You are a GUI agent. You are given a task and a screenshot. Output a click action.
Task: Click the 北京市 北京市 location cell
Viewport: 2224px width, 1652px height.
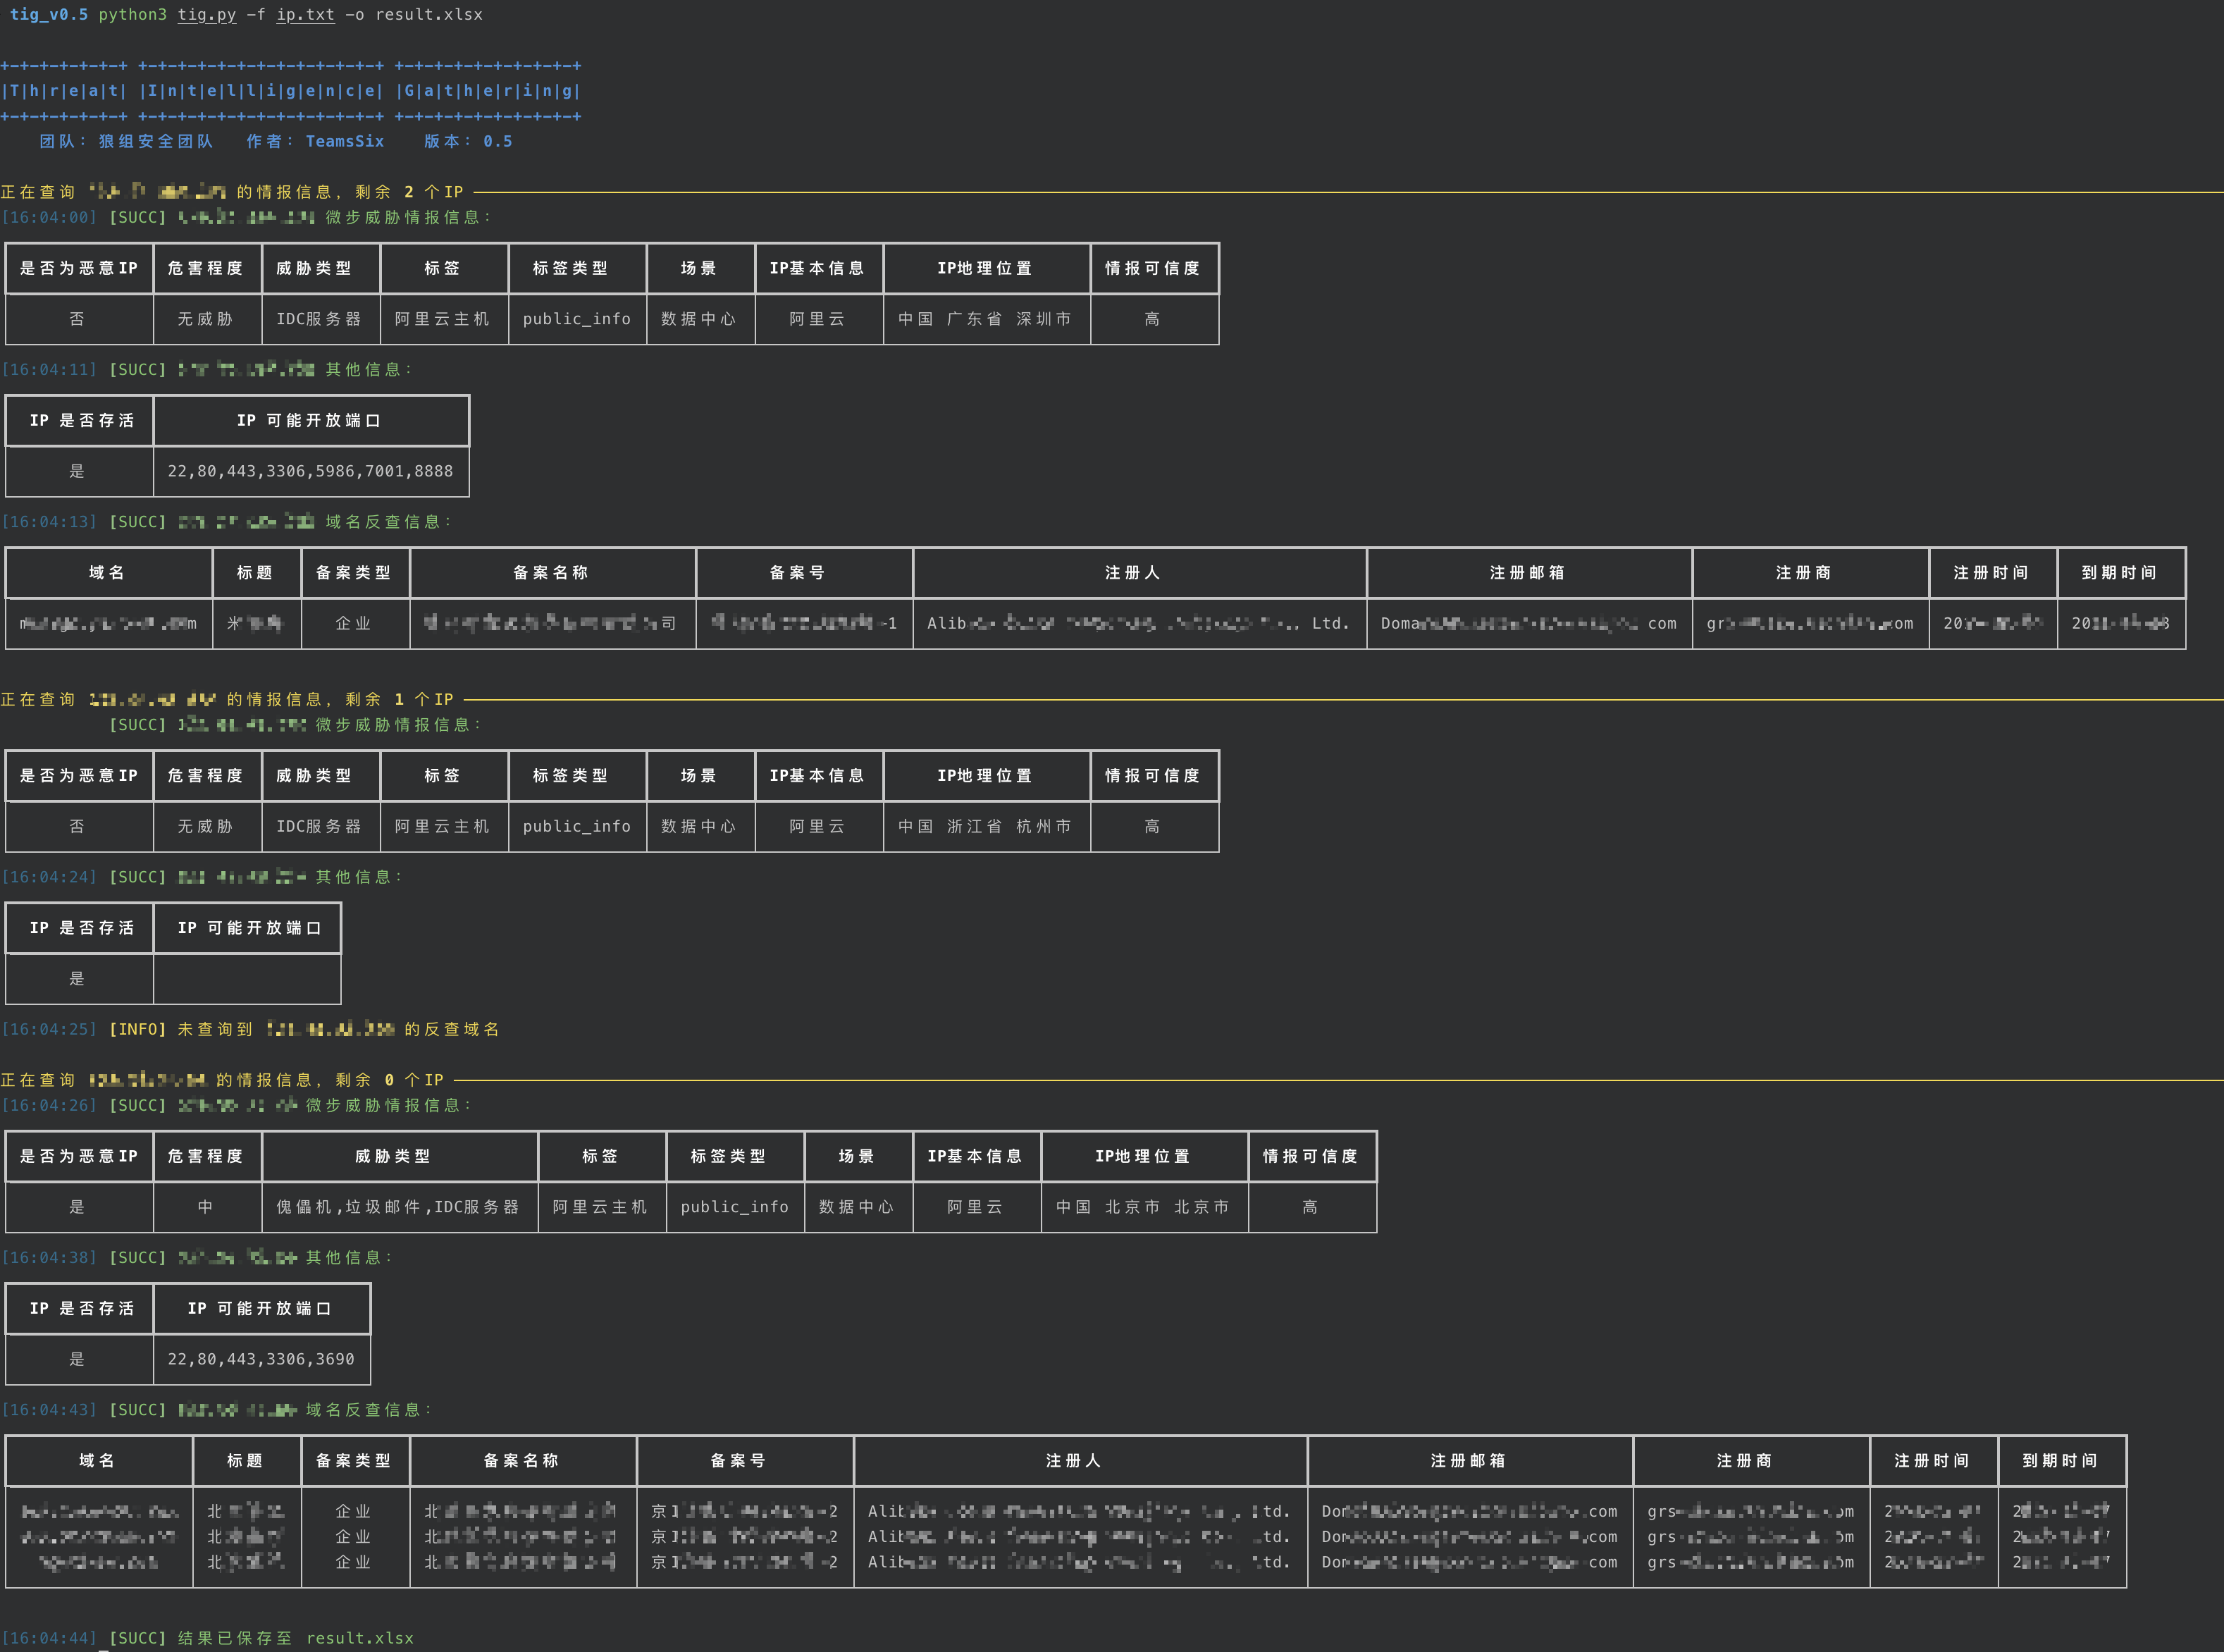(1143, 1207)
